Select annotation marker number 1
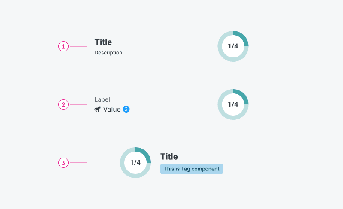This screenshot has width=343, height=209. click(63, 46)
